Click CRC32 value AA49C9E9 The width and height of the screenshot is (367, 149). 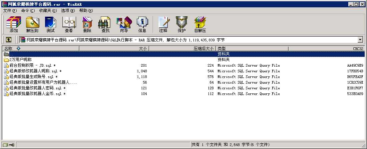[355, 65]
